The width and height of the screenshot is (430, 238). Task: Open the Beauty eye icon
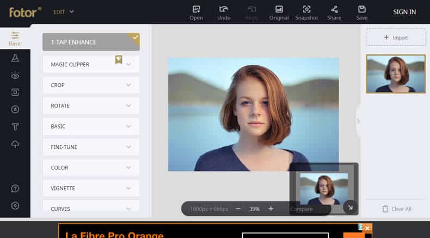[15, 76]
